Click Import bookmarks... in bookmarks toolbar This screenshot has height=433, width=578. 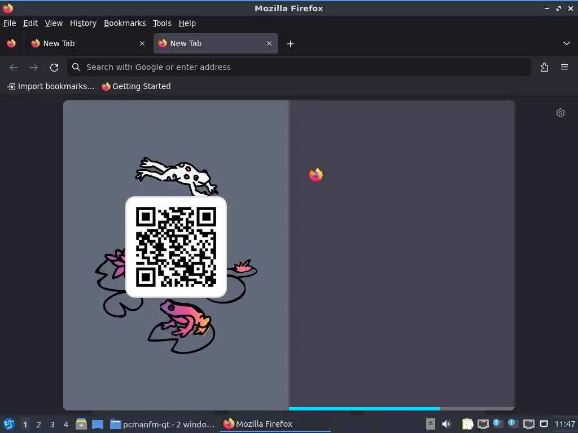pyautogui.click(x=51, y=86)
